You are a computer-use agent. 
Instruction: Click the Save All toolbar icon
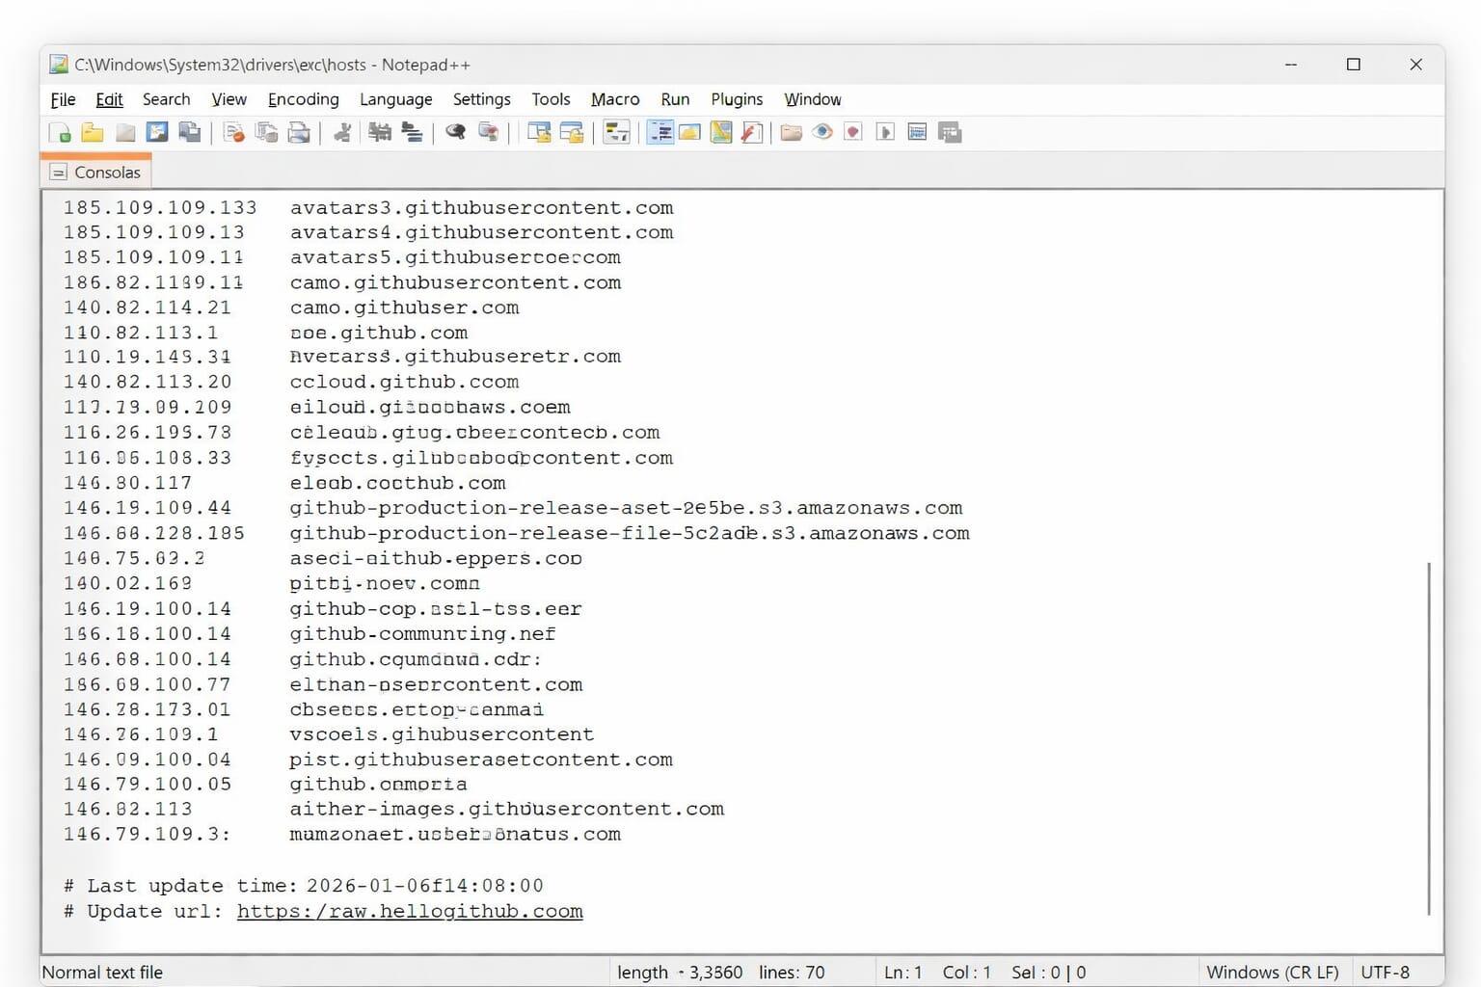[190, 133]
